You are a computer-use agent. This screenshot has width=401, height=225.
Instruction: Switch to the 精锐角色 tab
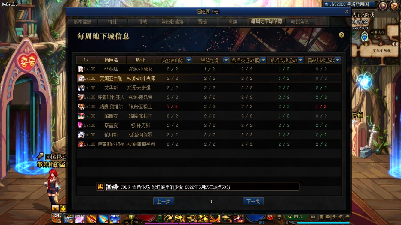tap(300, 22)
